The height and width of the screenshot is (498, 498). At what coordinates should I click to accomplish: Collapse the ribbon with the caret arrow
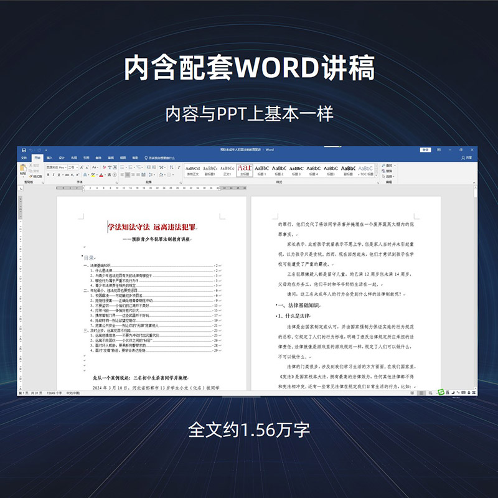[x=474, y=182]
